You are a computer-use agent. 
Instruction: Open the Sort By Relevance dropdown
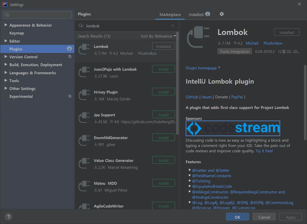click(158, 36)
